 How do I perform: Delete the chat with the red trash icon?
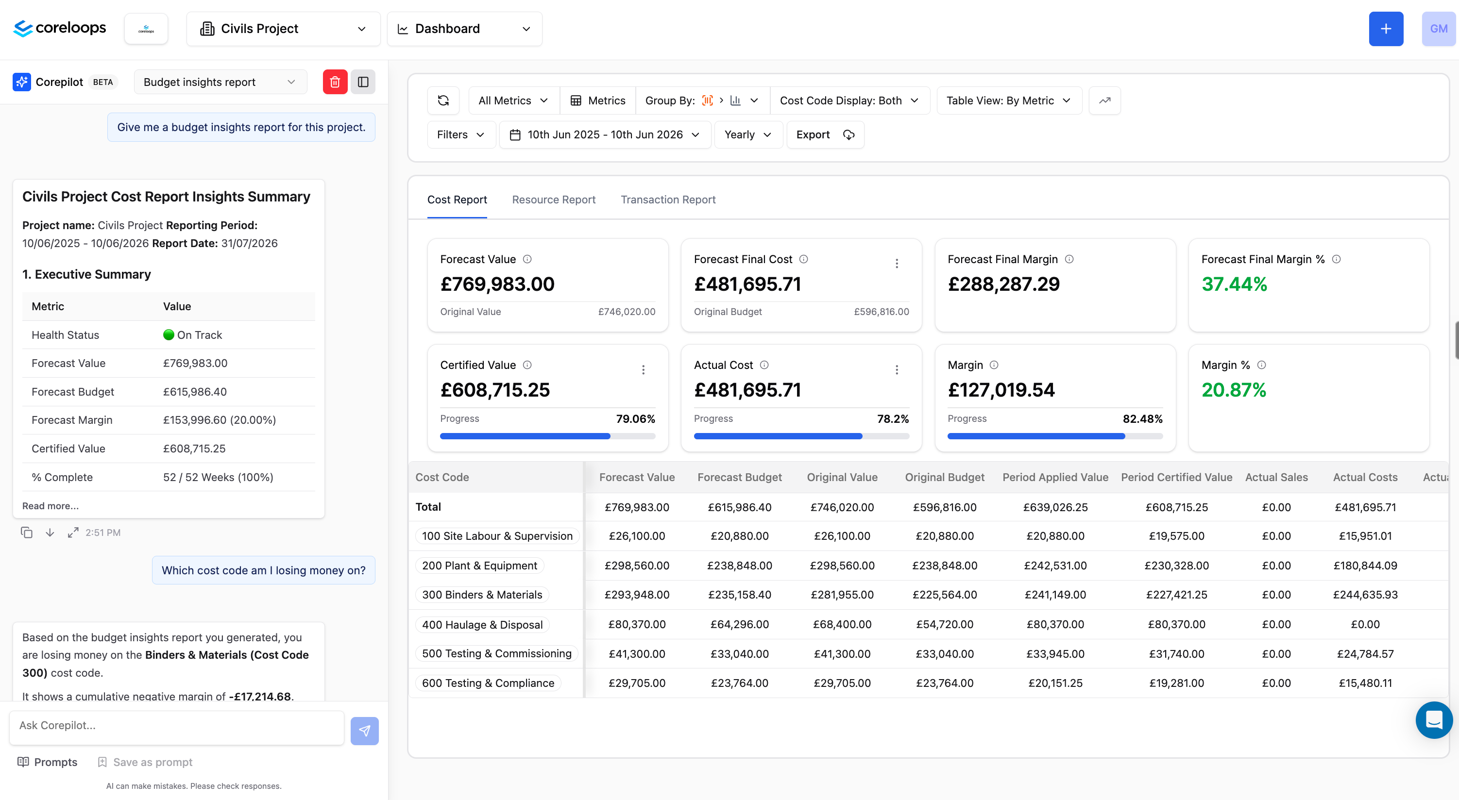click(335, 82)
